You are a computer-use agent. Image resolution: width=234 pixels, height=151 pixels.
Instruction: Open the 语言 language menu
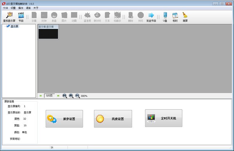coord(28,8)
